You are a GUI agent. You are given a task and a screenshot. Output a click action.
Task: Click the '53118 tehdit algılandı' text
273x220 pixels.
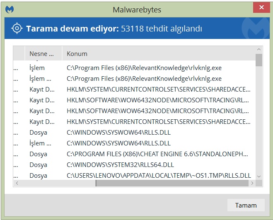click(x=162, y=29)
